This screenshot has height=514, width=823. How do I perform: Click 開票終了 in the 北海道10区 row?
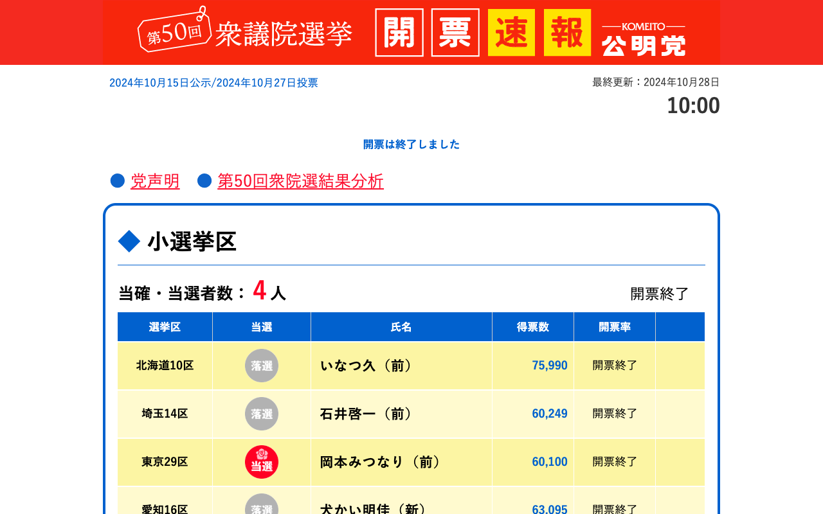615,366
